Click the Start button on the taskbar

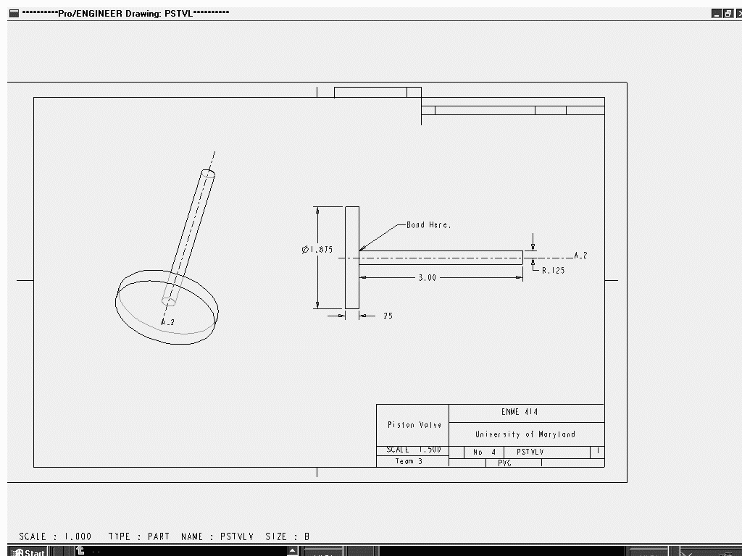28,552
